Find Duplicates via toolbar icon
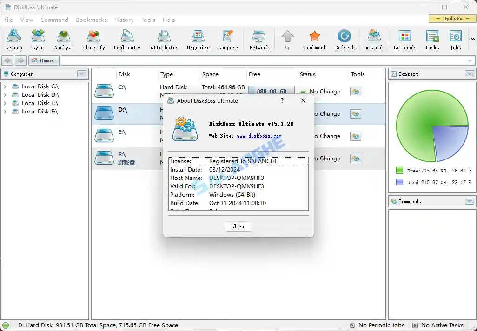The image size is (477, 331). [127, 39]
